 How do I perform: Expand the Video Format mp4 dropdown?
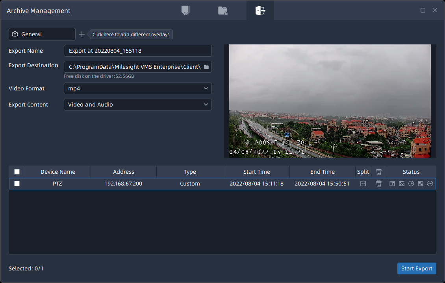137,88
